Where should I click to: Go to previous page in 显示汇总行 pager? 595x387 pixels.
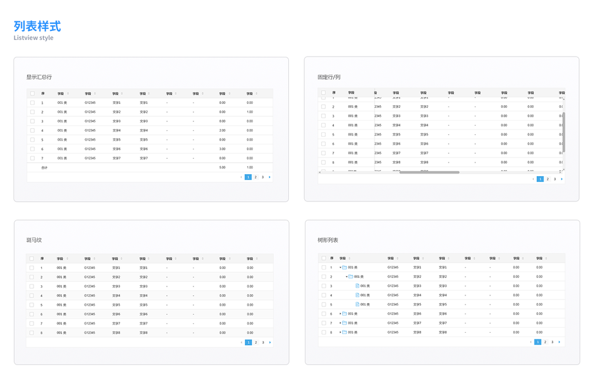pyautogui.click(x=241, y=177)
